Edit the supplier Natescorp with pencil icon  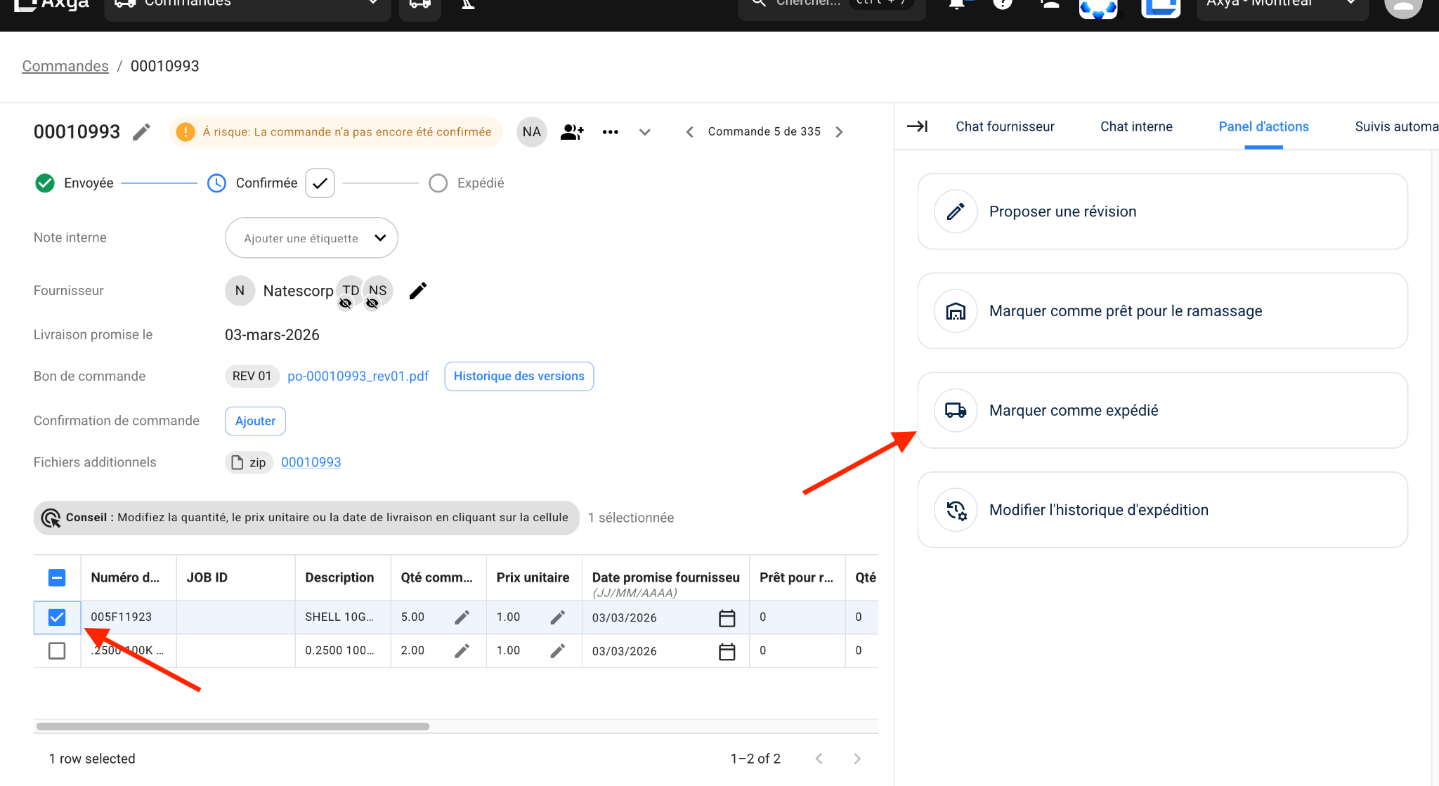pyautogui.click(x=418, y=290)
